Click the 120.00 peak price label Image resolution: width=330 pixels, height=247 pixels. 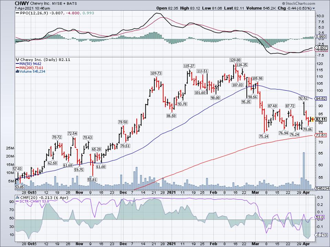235,60
